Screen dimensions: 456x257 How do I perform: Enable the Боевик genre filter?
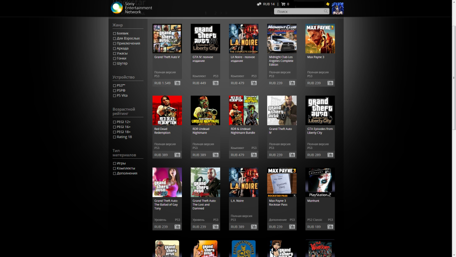114,34
